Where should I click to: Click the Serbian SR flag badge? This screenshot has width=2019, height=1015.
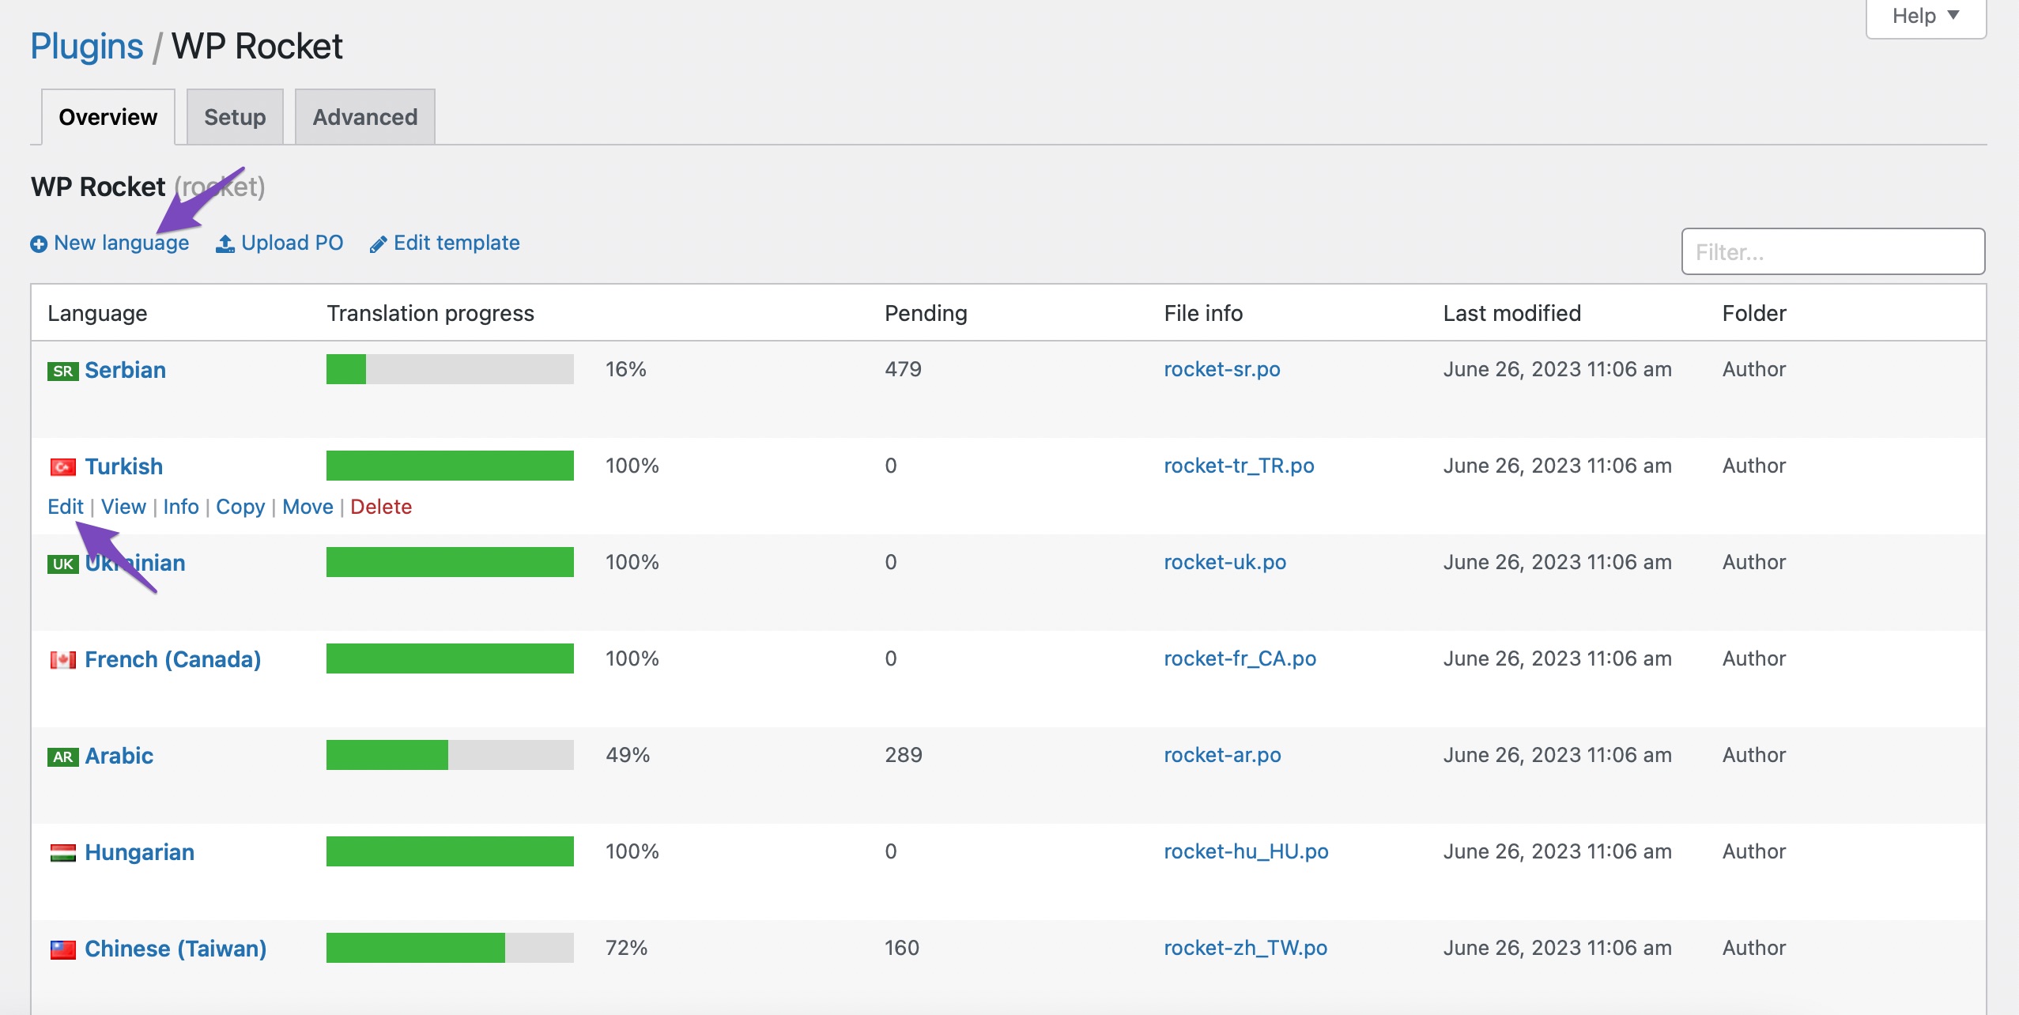[62, 371]
